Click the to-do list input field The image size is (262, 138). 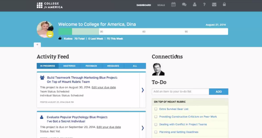tap(180, 92)
